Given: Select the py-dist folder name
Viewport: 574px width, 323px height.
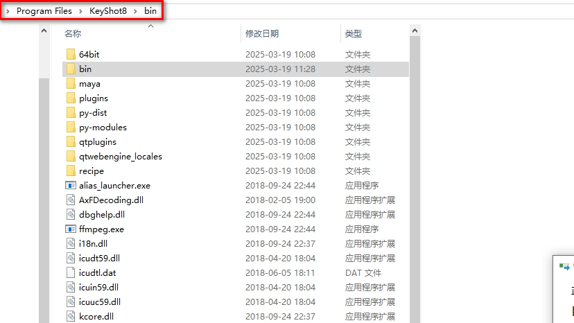Looking at the screenshot, I should (93, 113).
